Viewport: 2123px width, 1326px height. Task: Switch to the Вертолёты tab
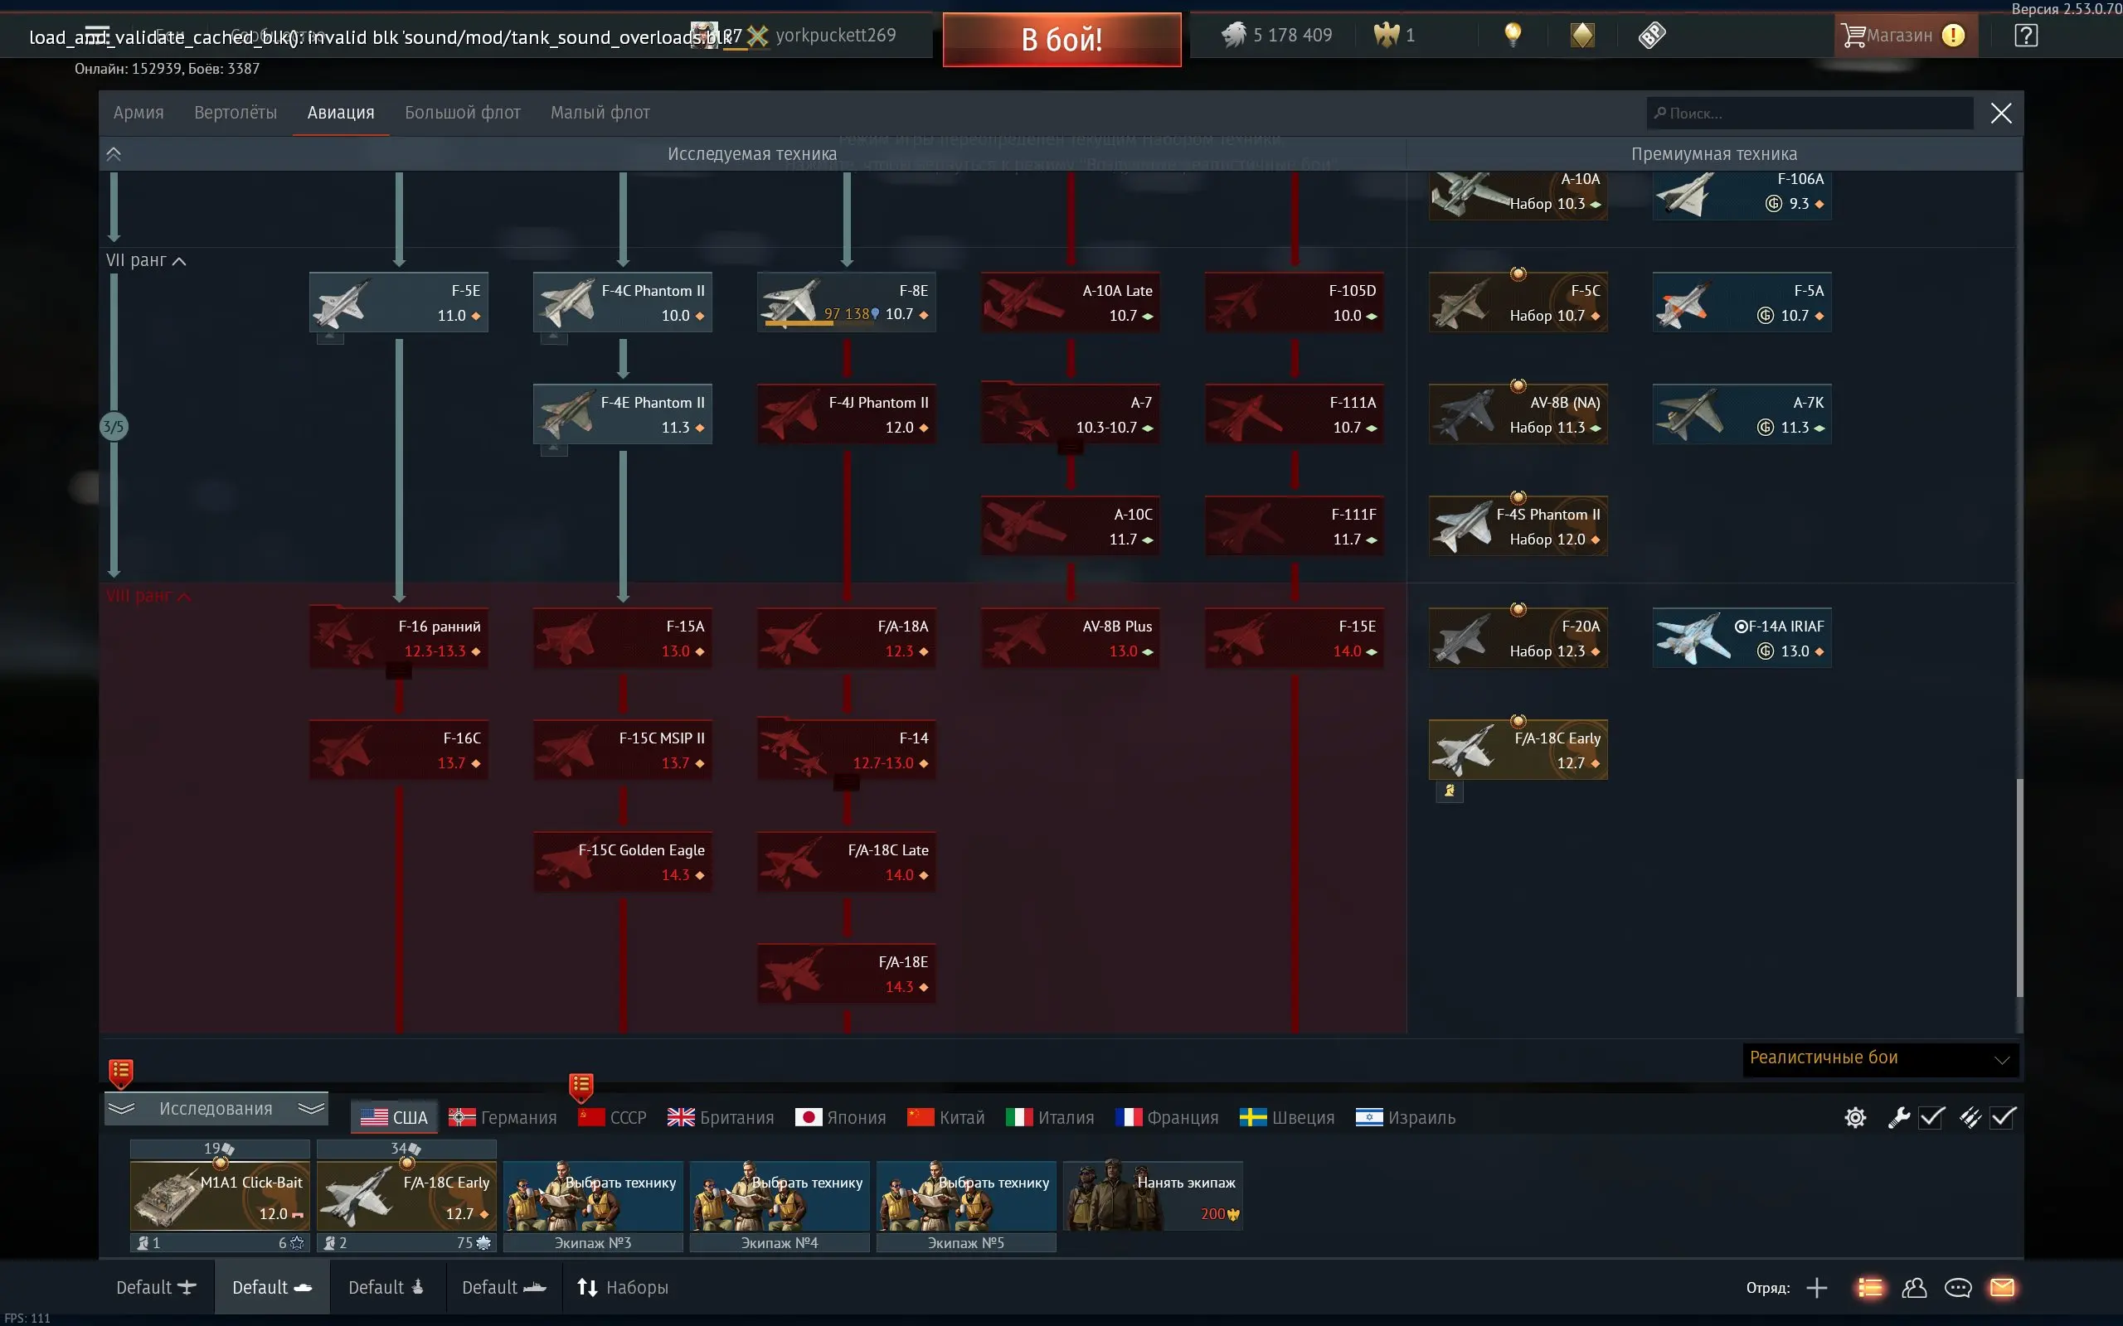pos(236,112)
